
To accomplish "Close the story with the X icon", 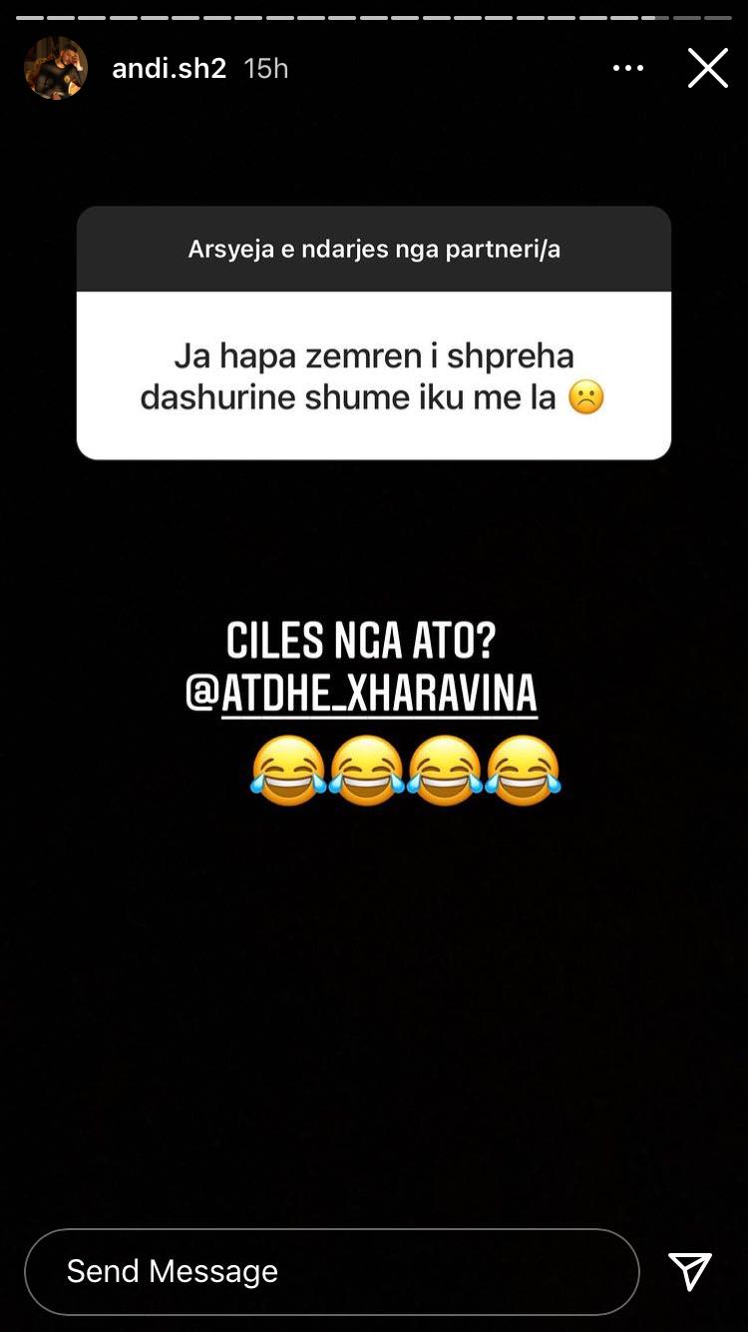I will click(707, 68).
